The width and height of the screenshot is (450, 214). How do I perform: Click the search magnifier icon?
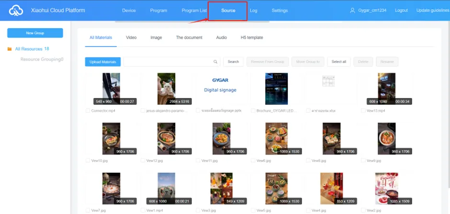pyautogui.click(x=215, y=62)
